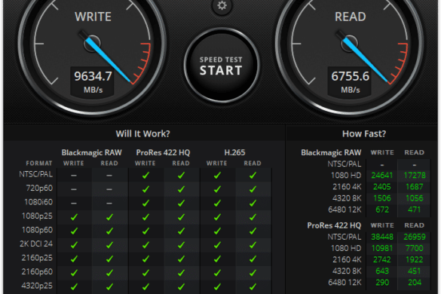Click Blackmagic RAW write checkmark for 4320p25
The height and width of the screenshot is (294, 441).
point(74,286)
